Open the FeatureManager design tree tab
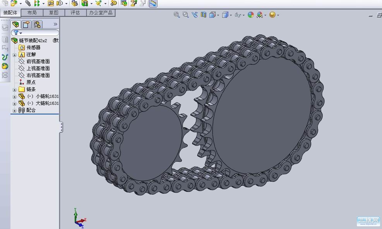Image resolution: width=382 pixels, height=229 pixels. 15,24
